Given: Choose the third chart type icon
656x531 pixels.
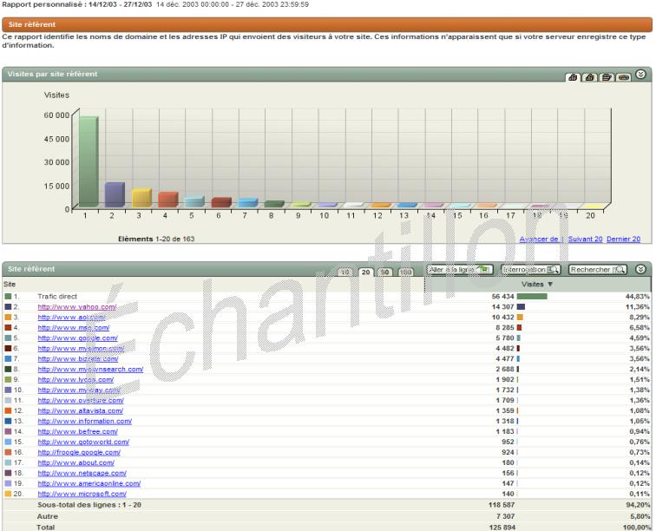Looking at the screenshot, I should (x=605, y=75).
